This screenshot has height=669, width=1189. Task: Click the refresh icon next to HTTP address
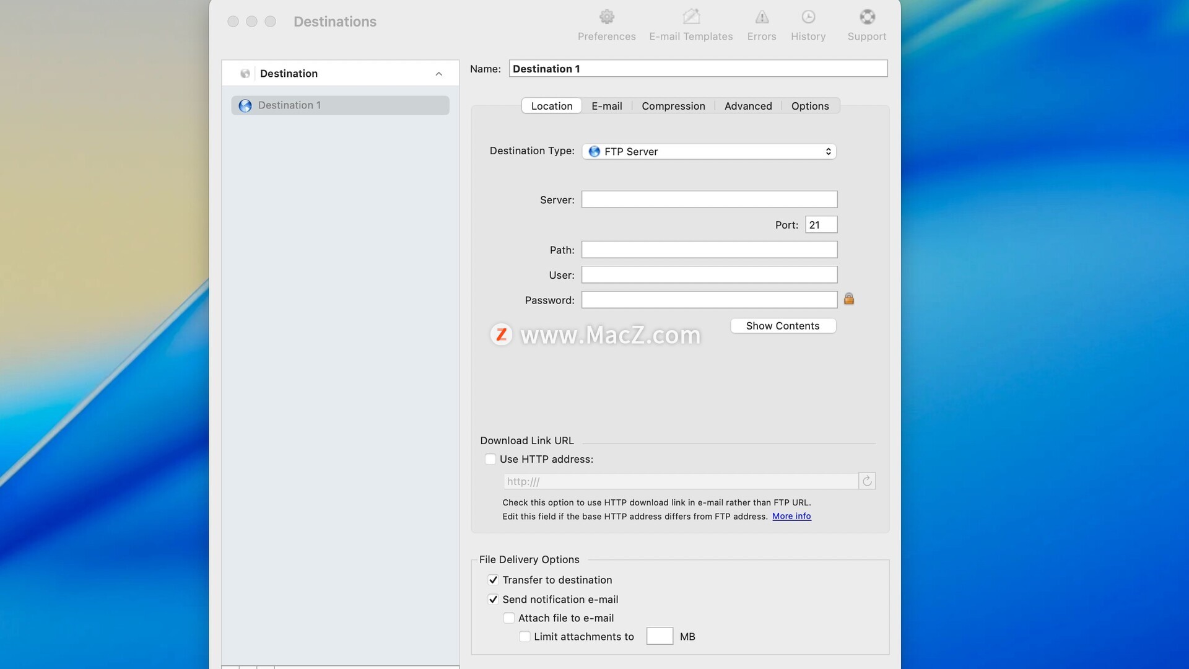point(867,481)
